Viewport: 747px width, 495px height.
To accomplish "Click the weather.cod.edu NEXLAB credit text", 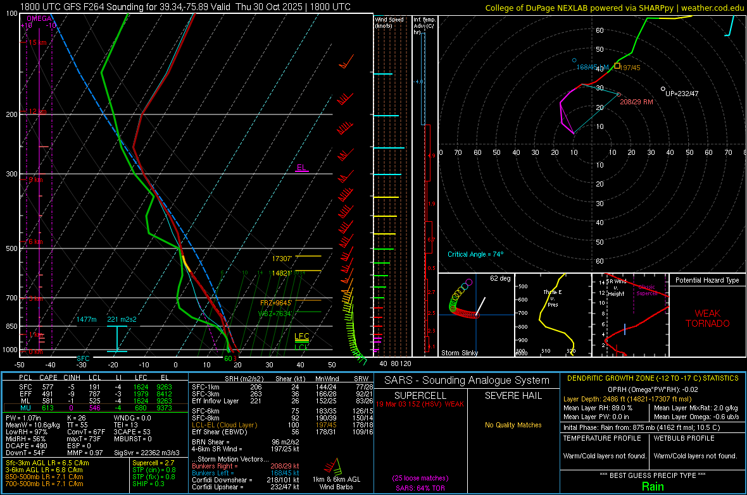I will tap(614, 8).
